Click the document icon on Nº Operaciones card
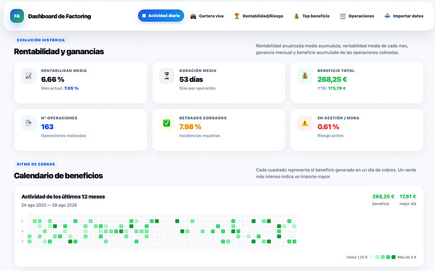 (x=28, y=123)
